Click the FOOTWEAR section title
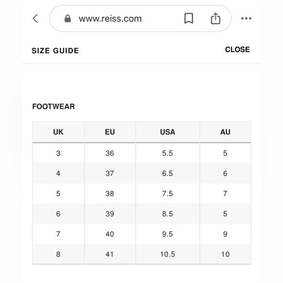Image resolution: width=283 pixels, height=283 pixels. pyautogui.click(x=53, y=106)
